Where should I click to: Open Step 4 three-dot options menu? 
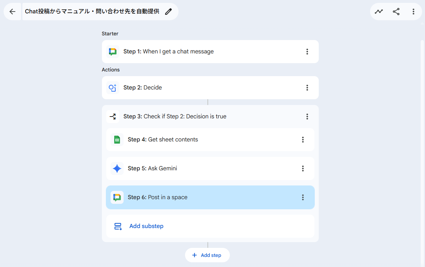[303, 140]
